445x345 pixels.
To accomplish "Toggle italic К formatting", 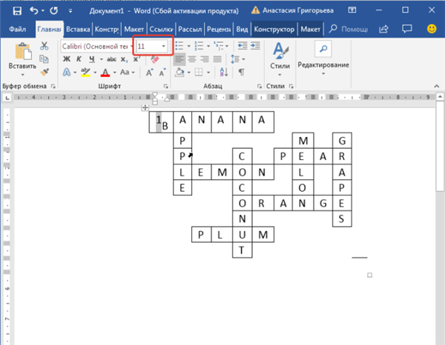I will (79, 59).
